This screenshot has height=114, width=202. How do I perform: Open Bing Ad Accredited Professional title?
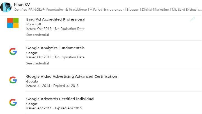pos(56,19)
